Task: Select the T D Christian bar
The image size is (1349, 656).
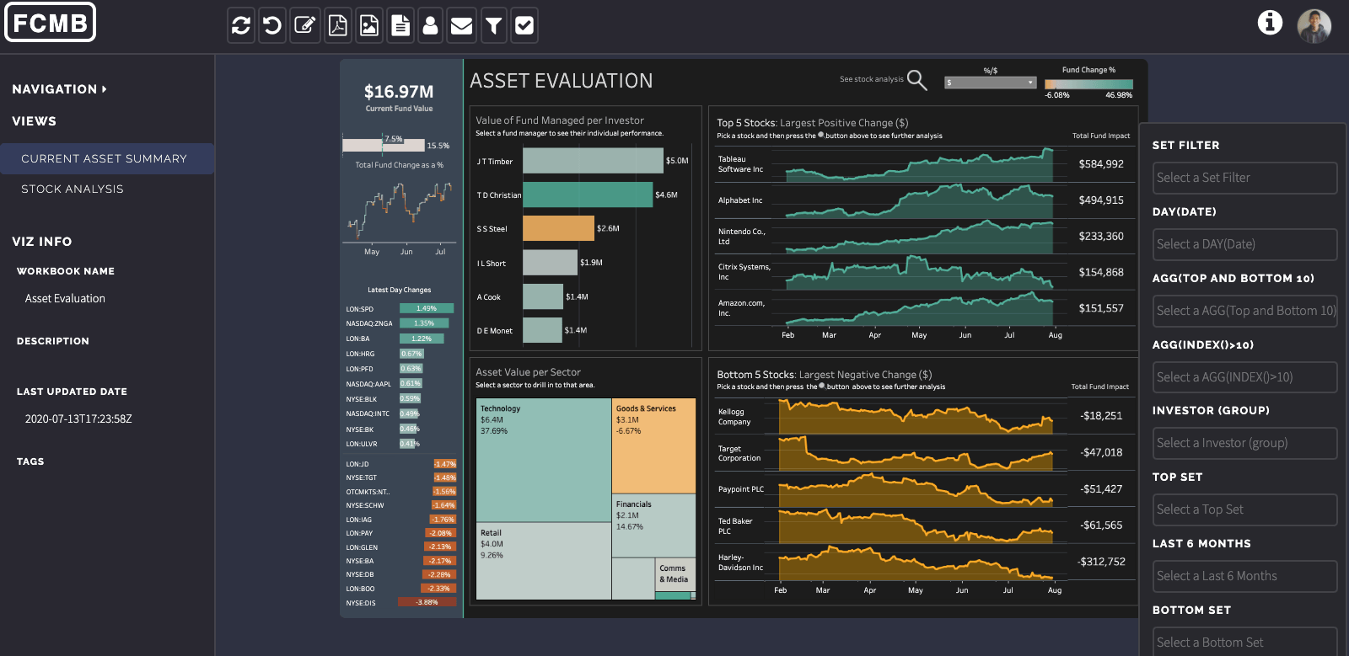Action: pos(588,195)
